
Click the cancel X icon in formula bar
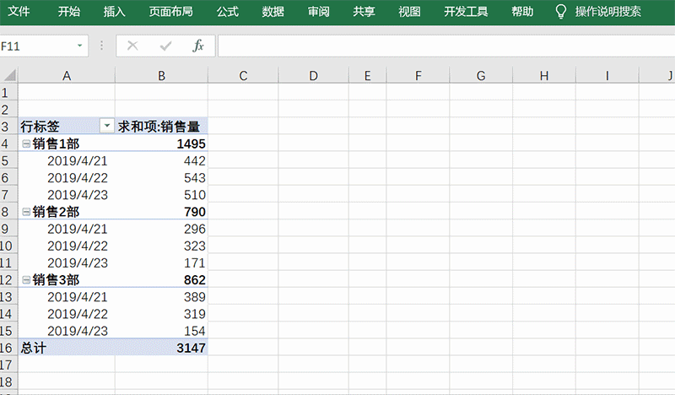pos(132,46)
